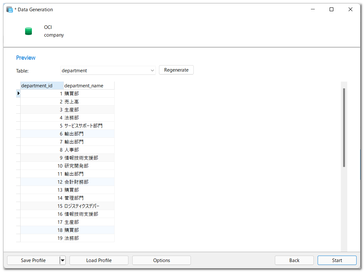Click Start to begin data generation

pos(337,260)
